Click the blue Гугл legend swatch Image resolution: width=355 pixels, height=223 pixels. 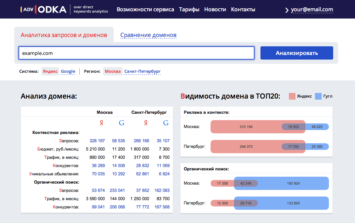tap(318, 96)
